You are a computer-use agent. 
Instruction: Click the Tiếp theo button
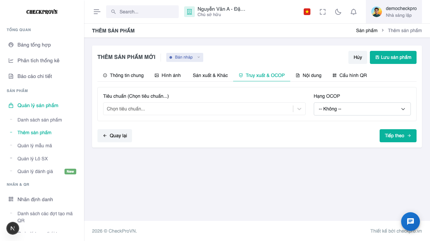point(398,136)
